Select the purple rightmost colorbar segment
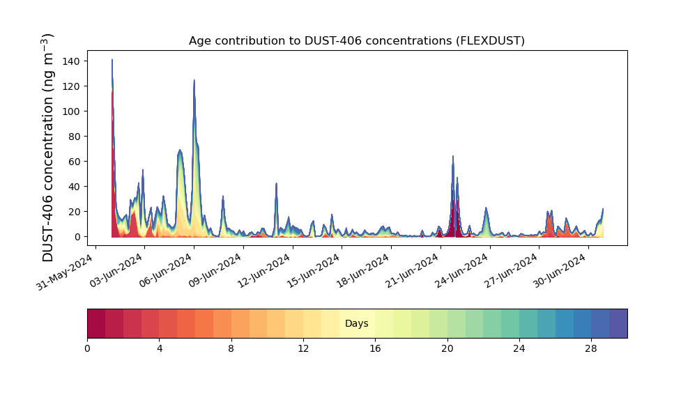This screenshot has height=418, width=697. coord(618,323)
